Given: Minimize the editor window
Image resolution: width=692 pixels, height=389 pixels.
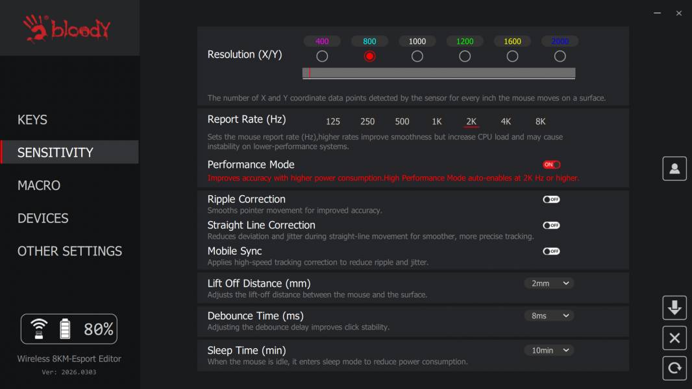Looking at the screenshot, I should pyautogui.click(x=657, y=13).
